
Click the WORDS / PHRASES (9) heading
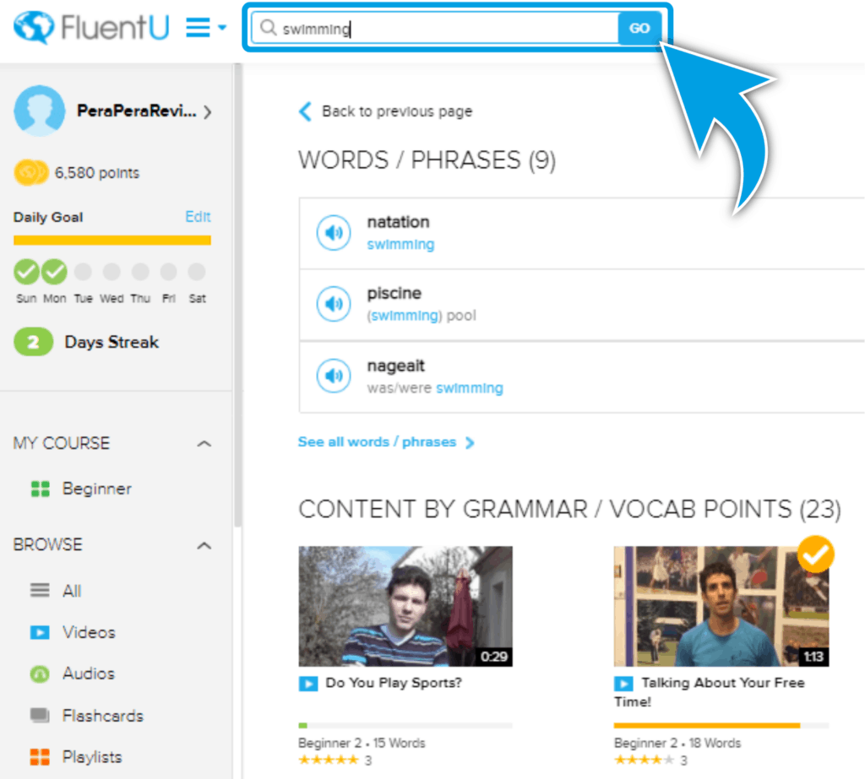[x=427, y=160]
